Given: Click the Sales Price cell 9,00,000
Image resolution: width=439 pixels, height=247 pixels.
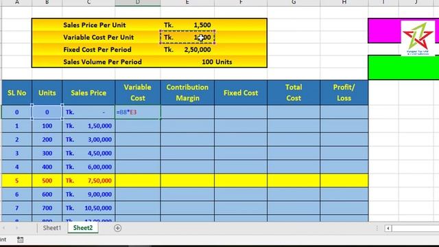Looking at the screenshot, I should point(88,194).
